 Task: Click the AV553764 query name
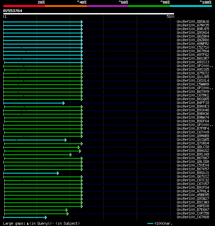pos(13,11)
